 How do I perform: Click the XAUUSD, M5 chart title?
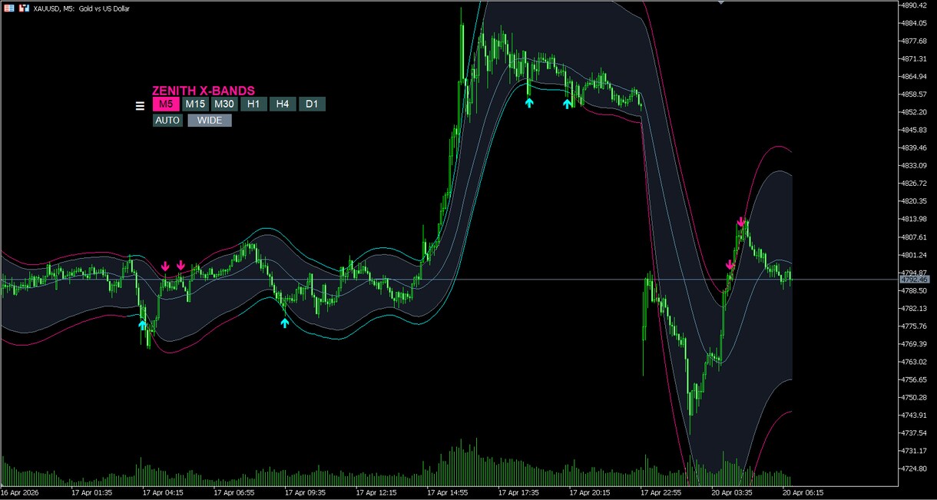pos(81,8)
